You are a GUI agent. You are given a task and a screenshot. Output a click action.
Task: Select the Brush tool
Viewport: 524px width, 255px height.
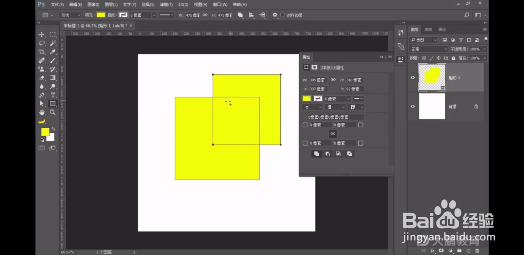52,61
